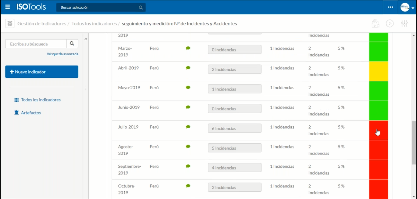Open the hamburger main menu

tap(7, 7)
